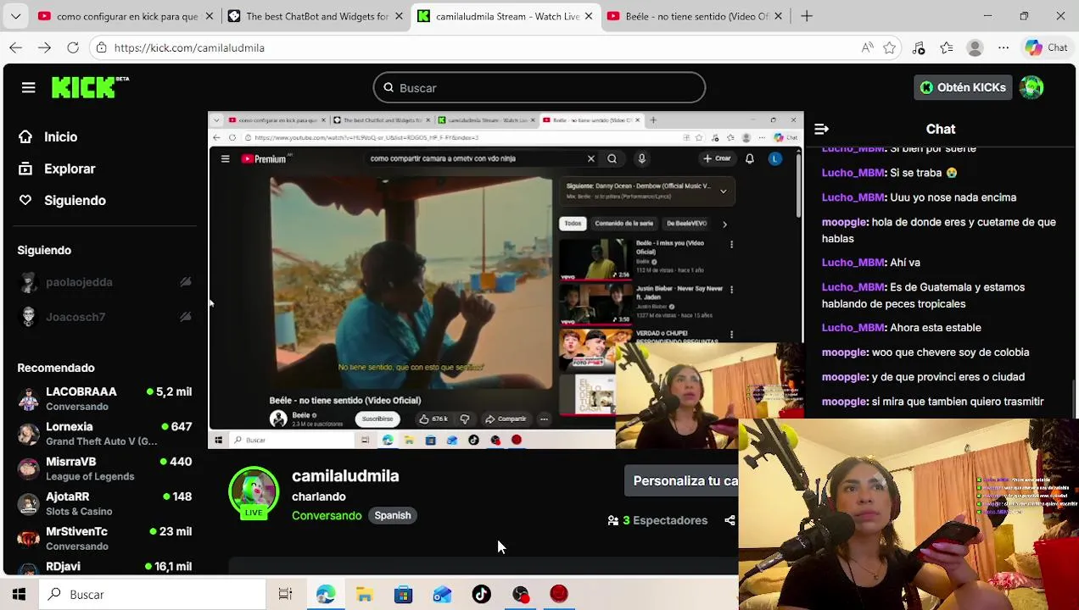
Task: Toggle notifications for paolaojedda
Action: 185,282
